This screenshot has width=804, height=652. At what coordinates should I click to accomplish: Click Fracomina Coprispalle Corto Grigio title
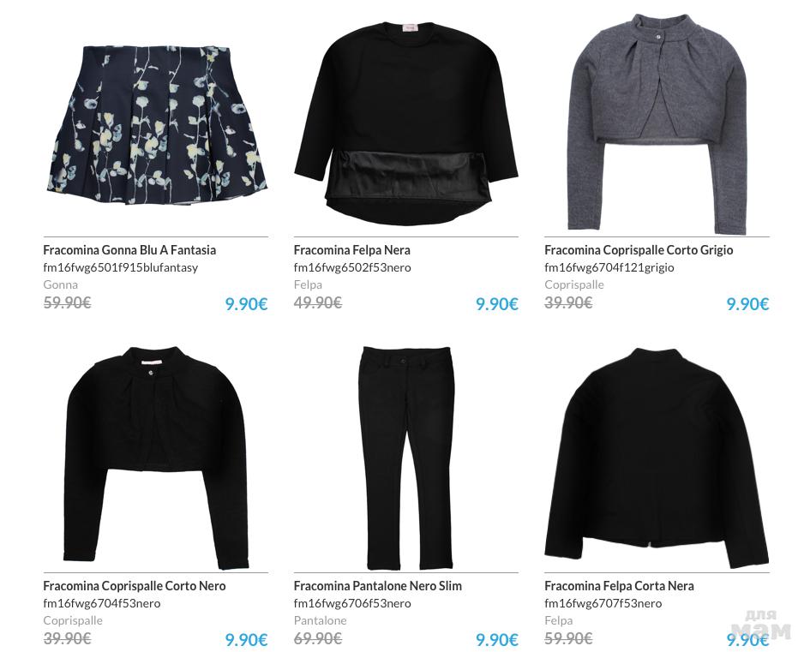(x=639, y=250)
